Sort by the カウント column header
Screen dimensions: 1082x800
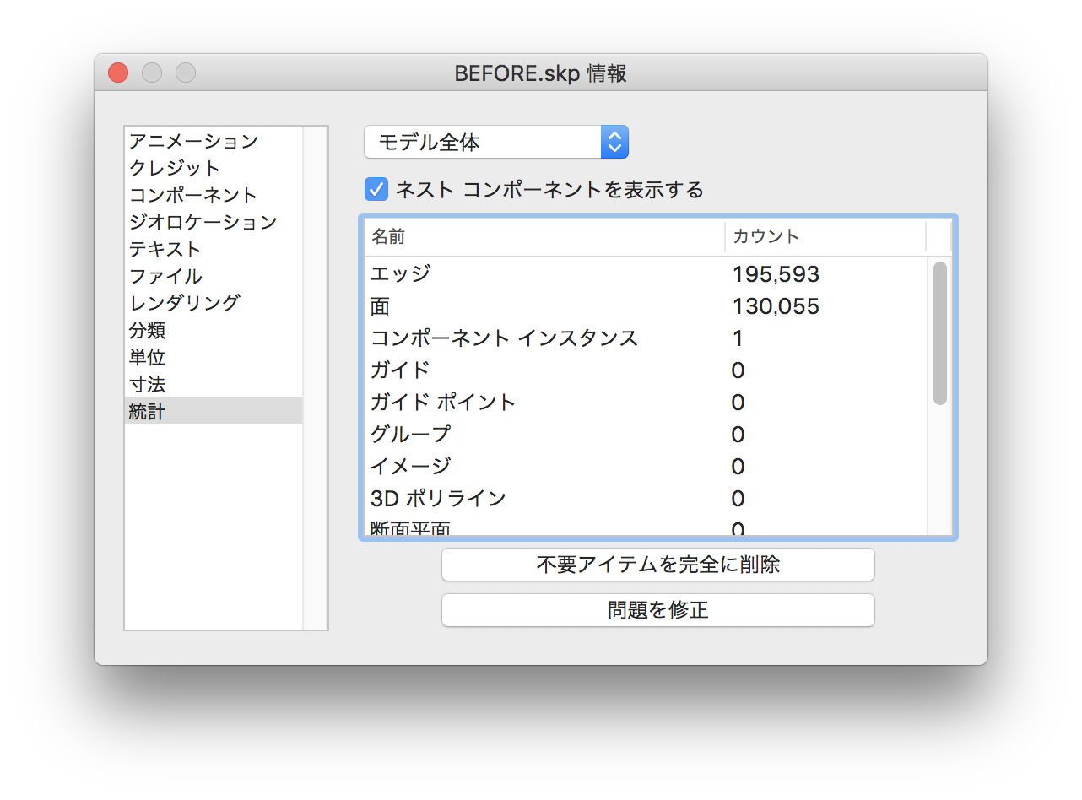pyautogui.click(x=825, y=236)
